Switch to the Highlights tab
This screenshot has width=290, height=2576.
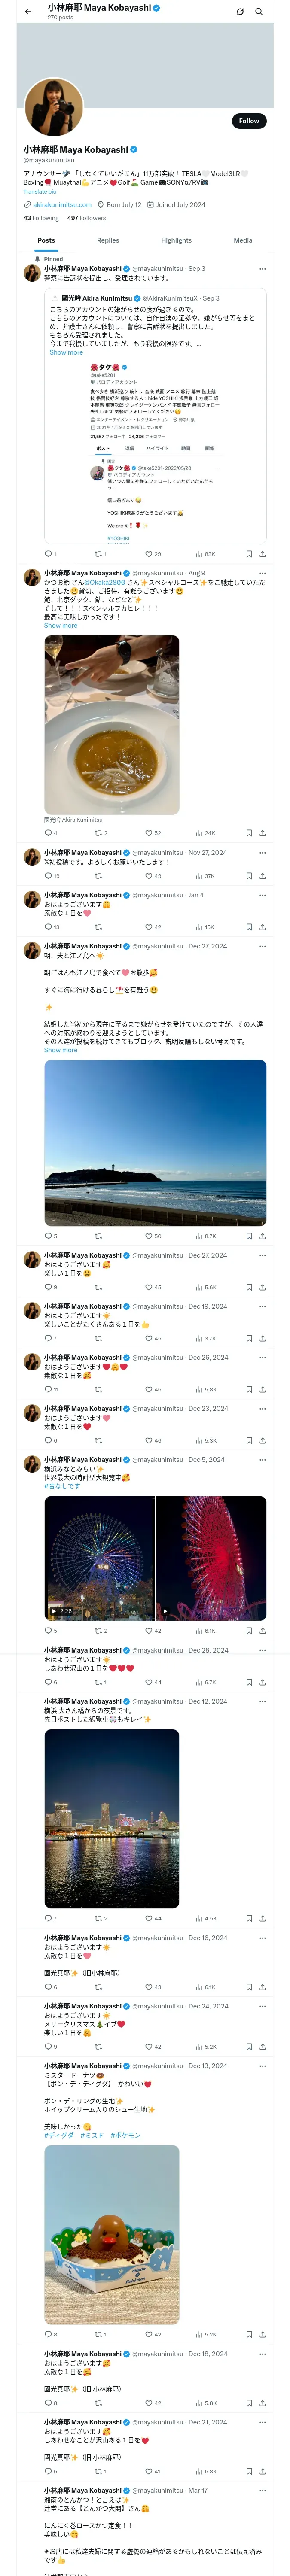(176, 240)
